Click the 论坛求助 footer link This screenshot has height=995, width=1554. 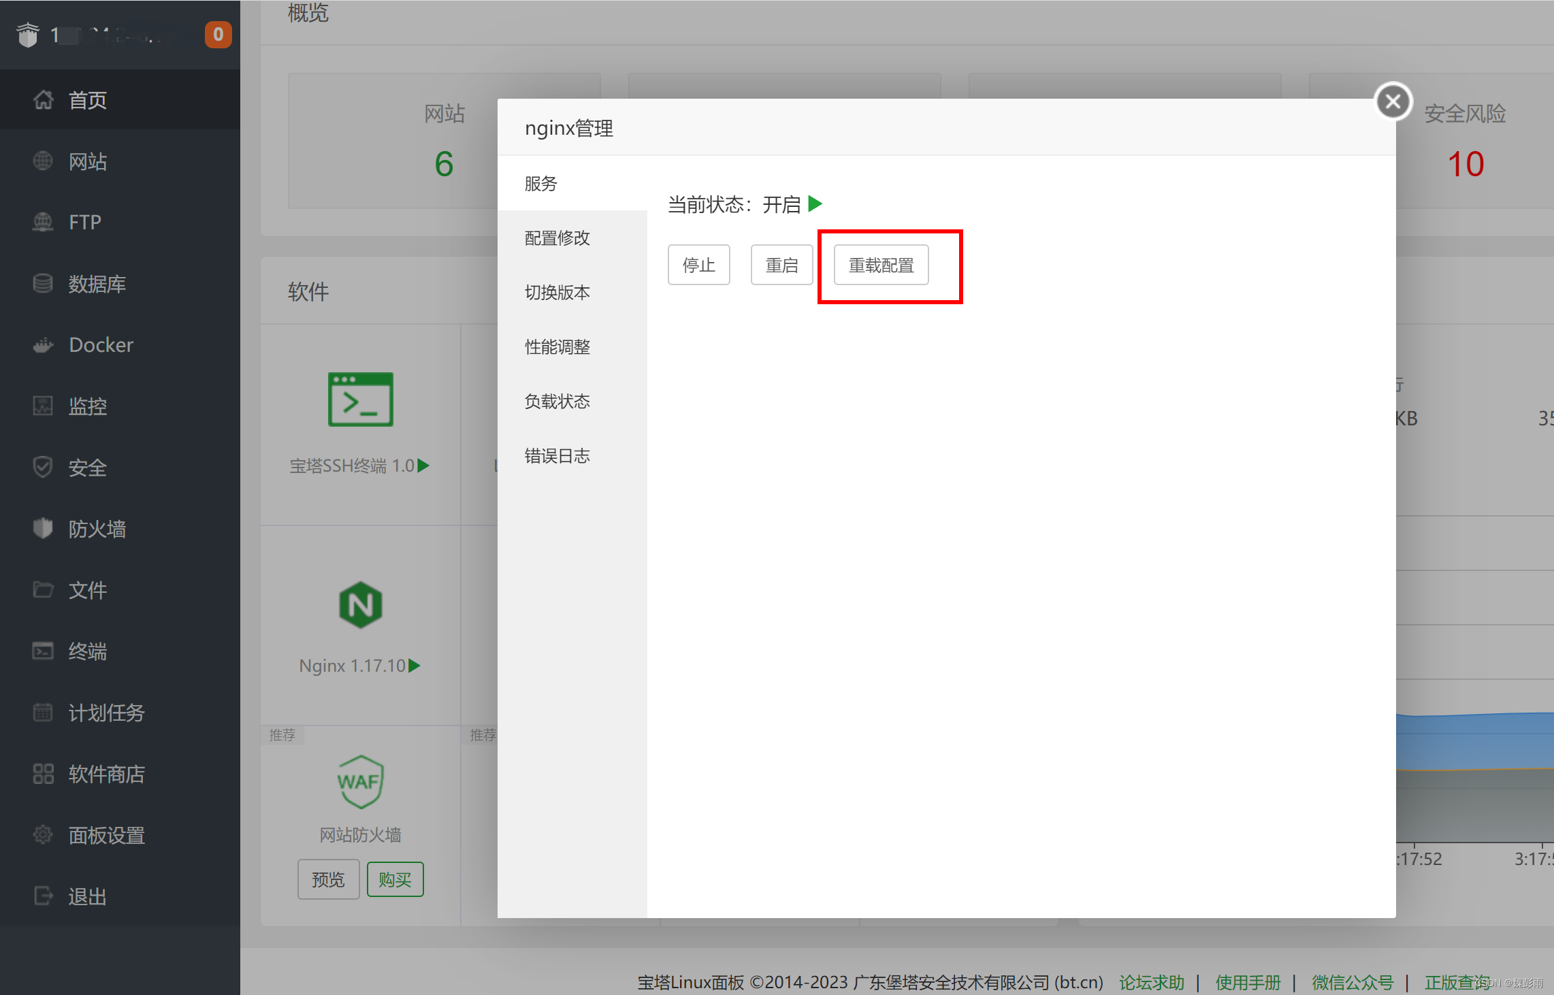(1152, 982)
